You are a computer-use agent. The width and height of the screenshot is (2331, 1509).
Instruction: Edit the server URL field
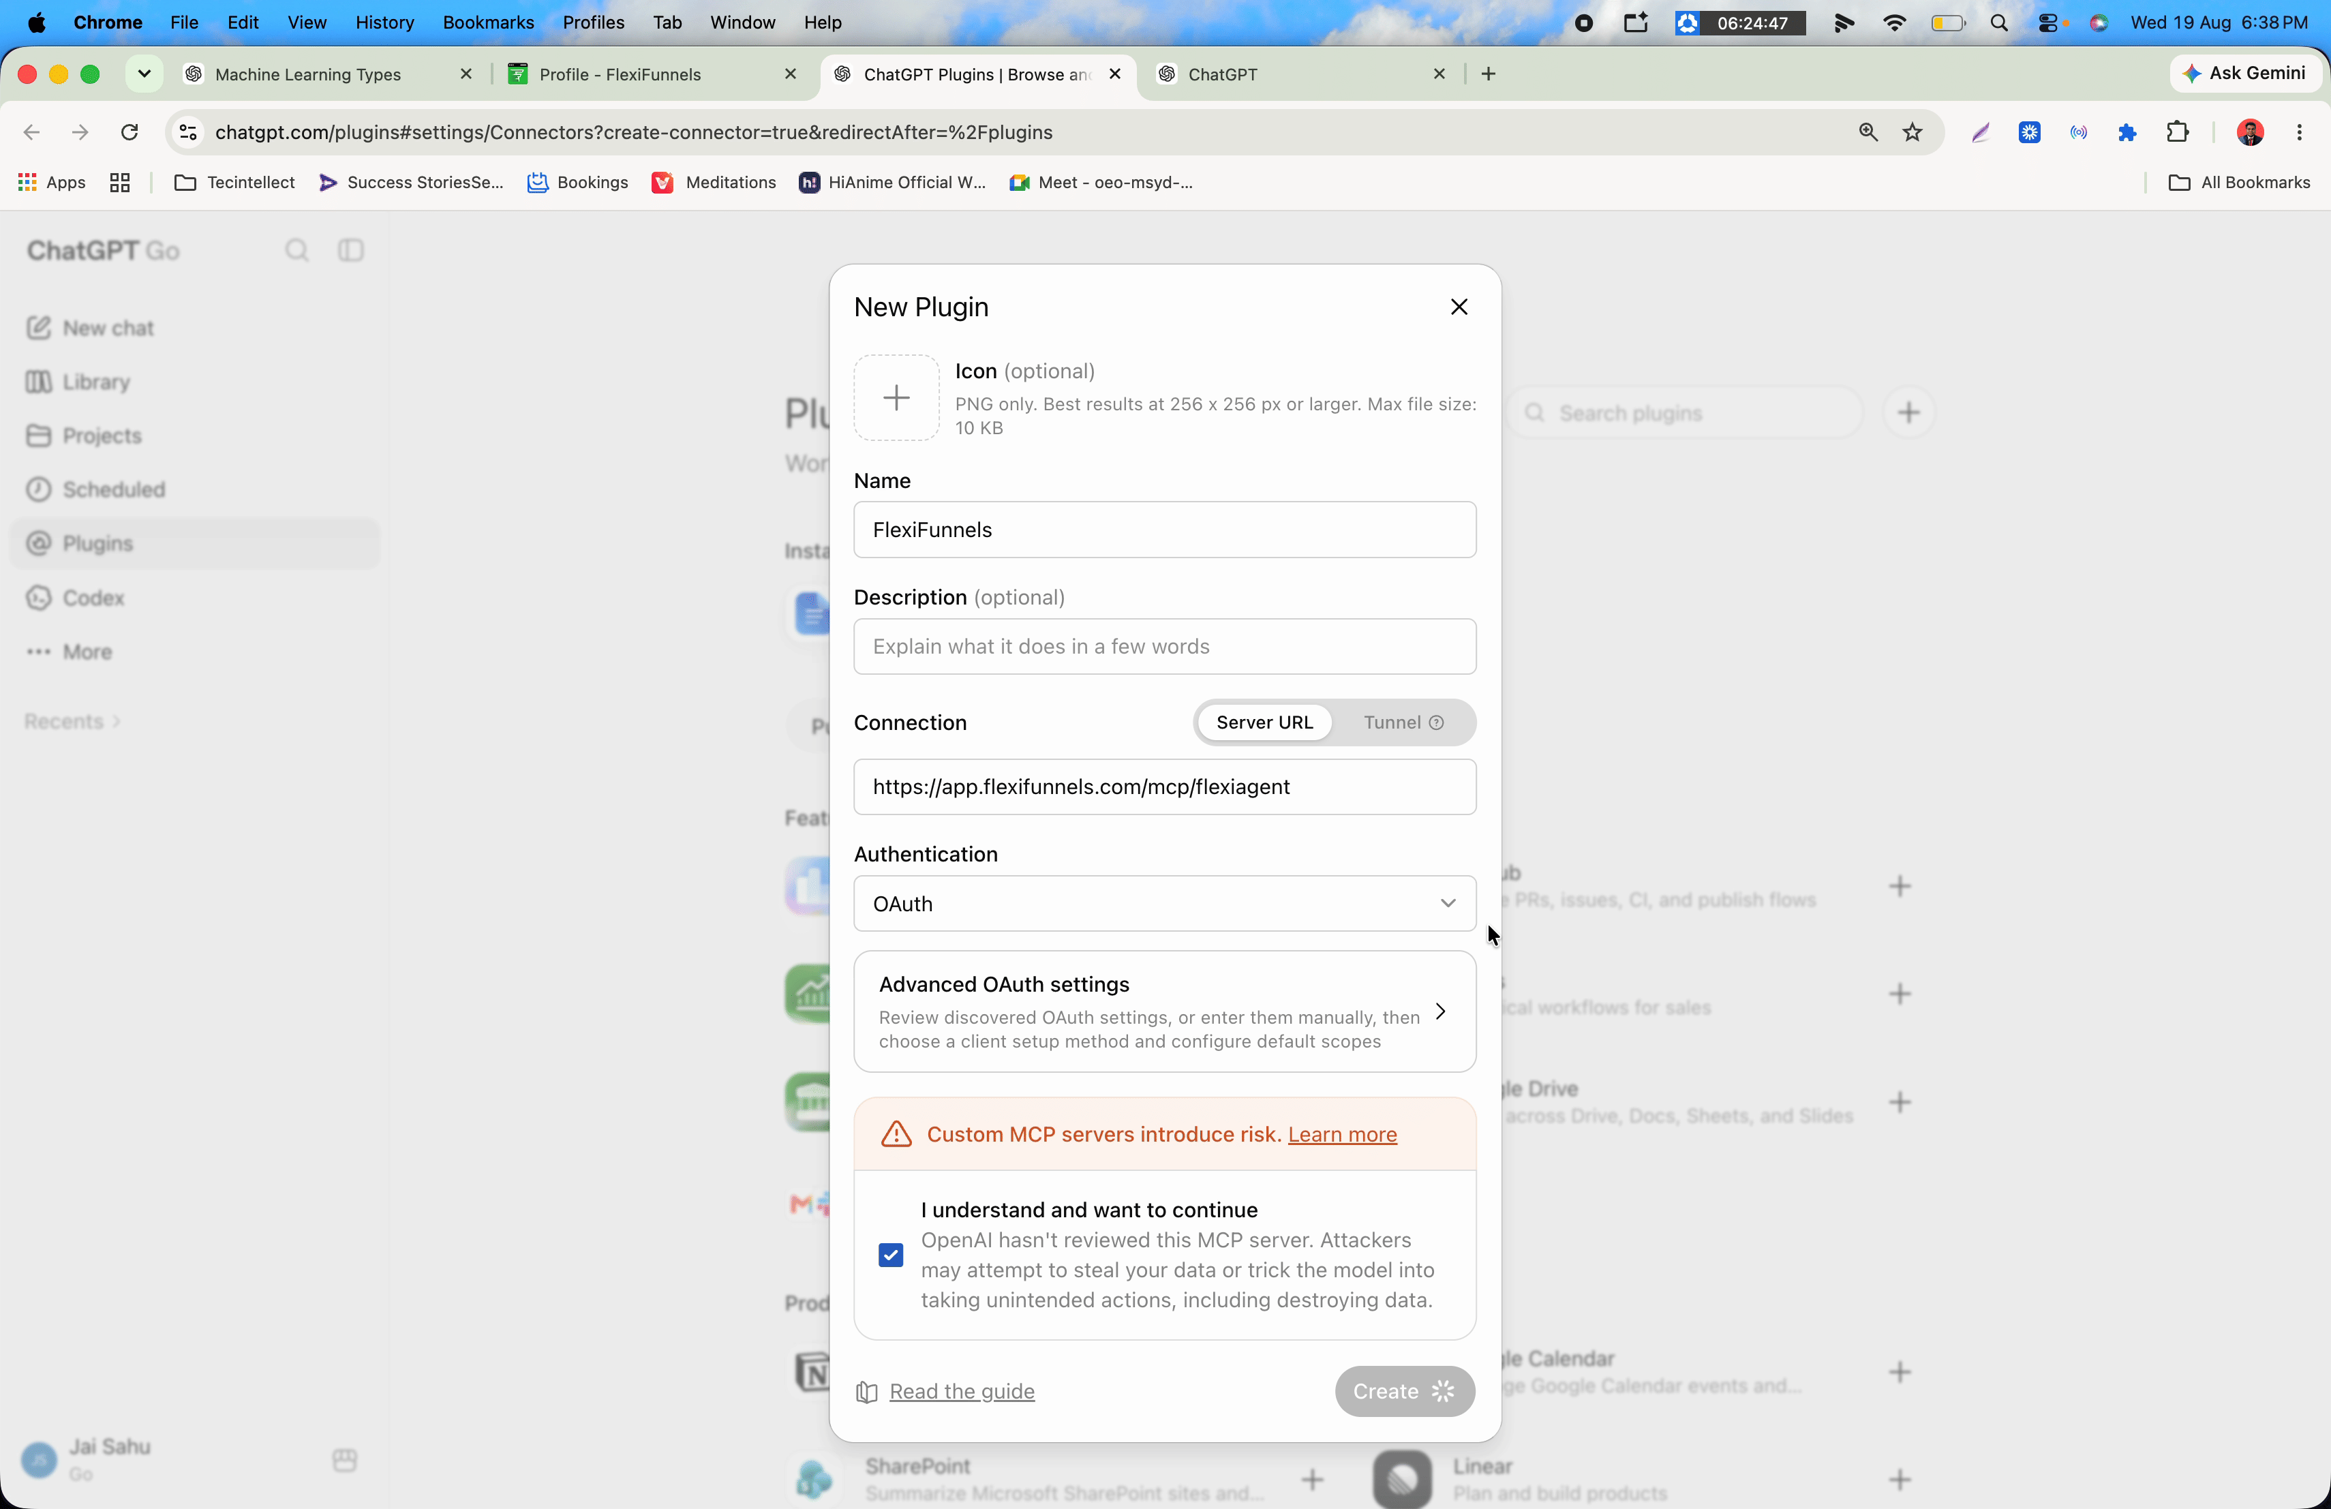[1165, 787]
